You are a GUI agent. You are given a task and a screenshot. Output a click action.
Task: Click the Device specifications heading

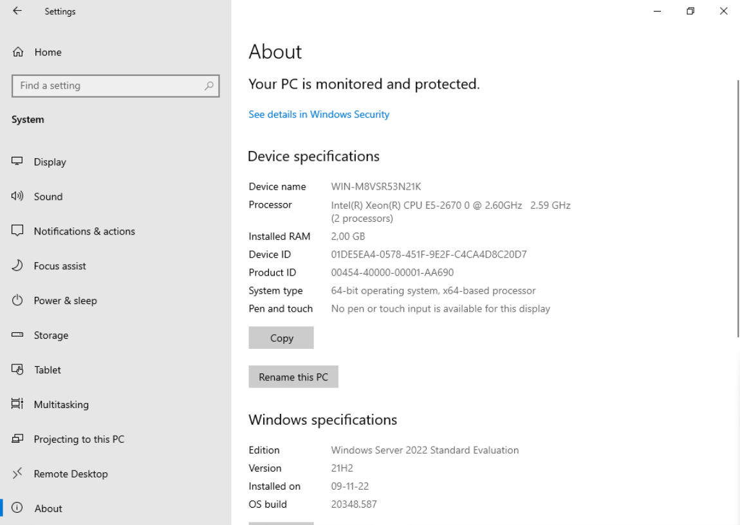[313, 156]
